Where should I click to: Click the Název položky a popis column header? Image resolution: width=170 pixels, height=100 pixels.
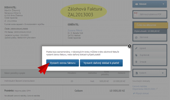tap(15, 73)
